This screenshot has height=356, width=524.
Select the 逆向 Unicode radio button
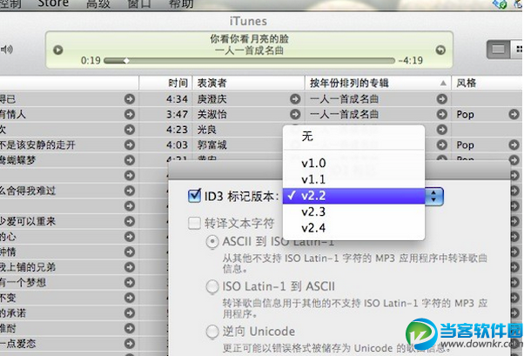point(212,332)
